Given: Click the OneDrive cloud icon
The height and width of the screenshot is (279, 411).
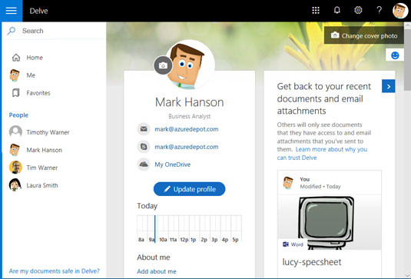Looking at the screenshot, I should [144, 164].
